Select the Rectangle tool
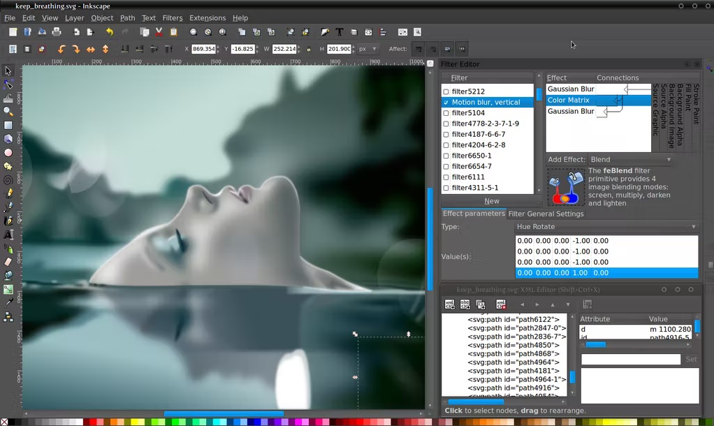 coord(8,126)
